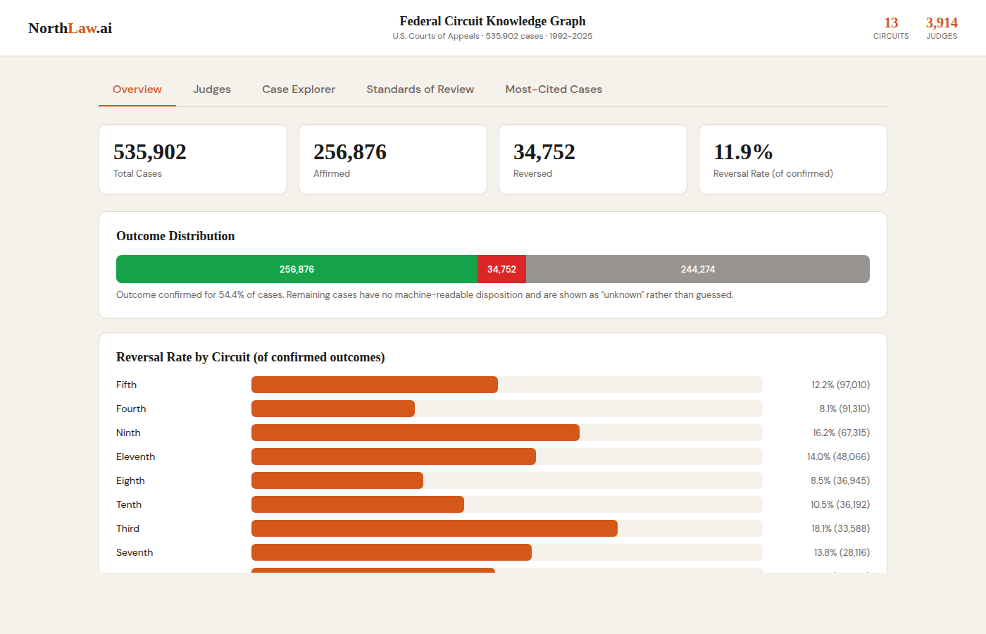The image size is (986, 634).
Task: Click the "Fourth" circuit label
Action: (x=131, y=409)
